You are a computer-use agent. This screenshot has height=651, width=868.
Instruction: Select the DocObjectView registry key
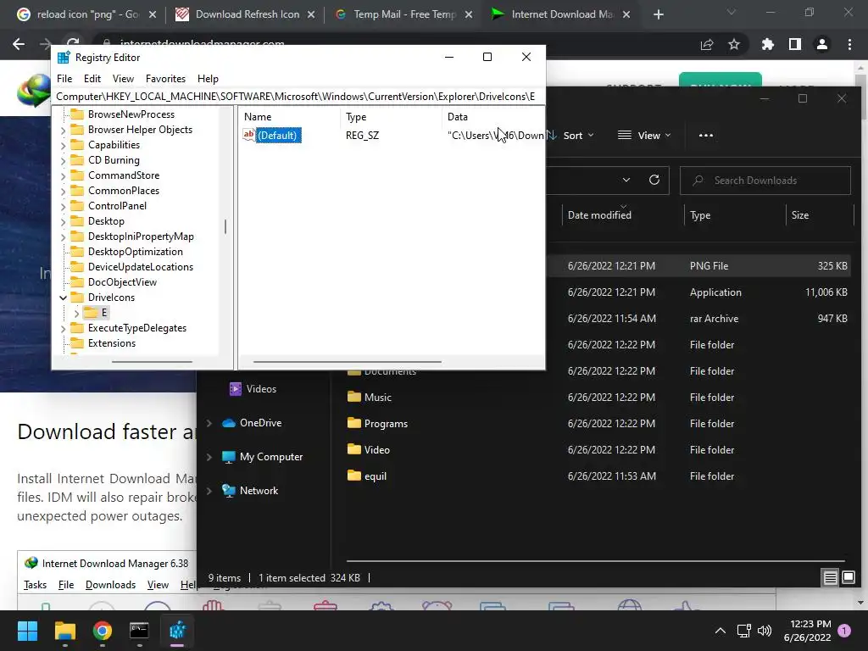coord(122,281)
